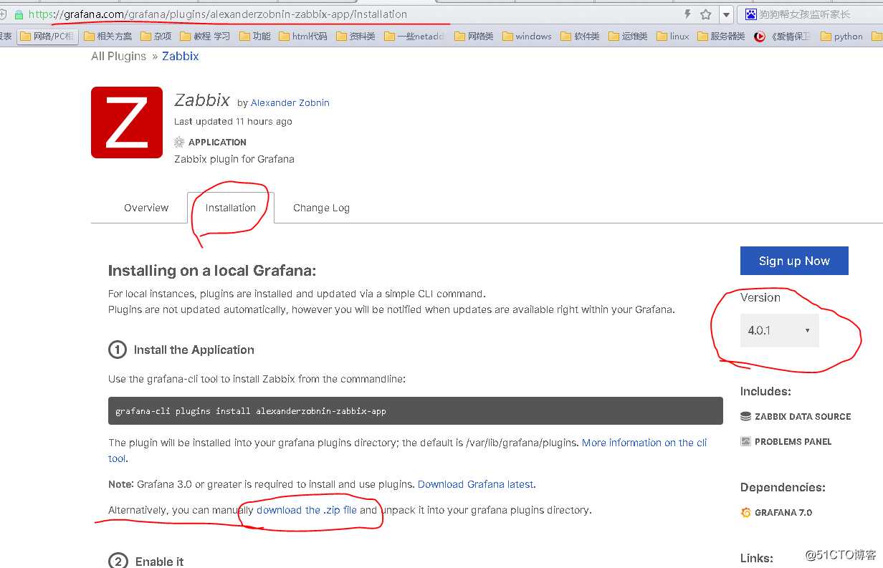This screenshot has height=568, width=883.
Task: Click the Grafana 7.0 dependency icon
Action: [x=745, y=512]
